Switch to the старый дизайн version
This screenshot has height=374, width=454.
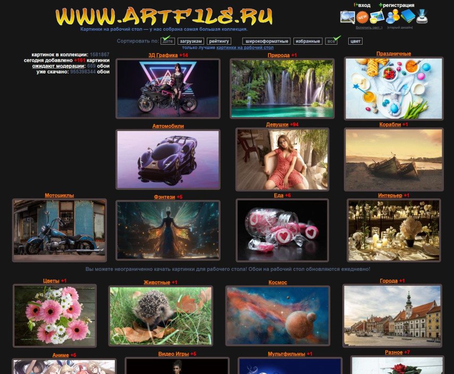click(x=400, y=27)
